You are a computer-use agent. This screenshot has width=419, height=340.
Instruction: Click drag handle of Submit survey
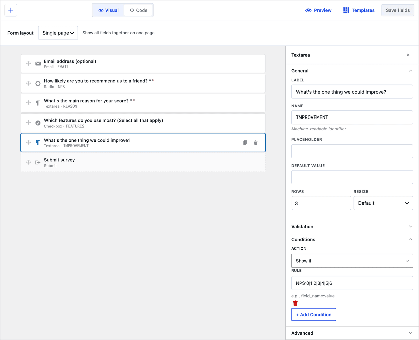29,162
